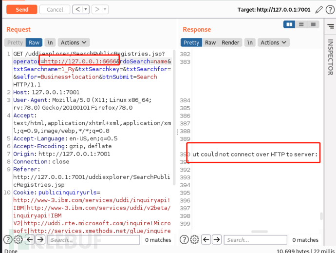Toggle \n display in the Response panel

249,42
